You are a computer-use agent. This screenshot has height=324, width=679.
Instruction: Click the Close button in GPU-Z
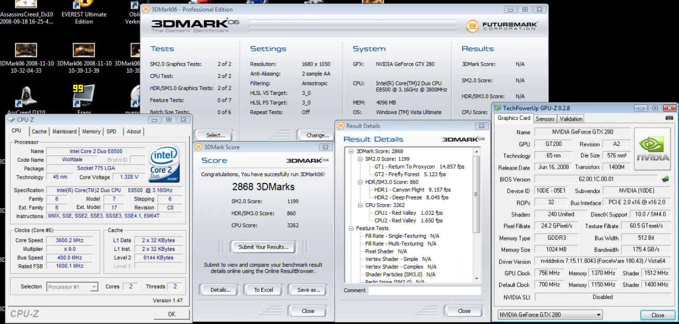tap(657, 315)
